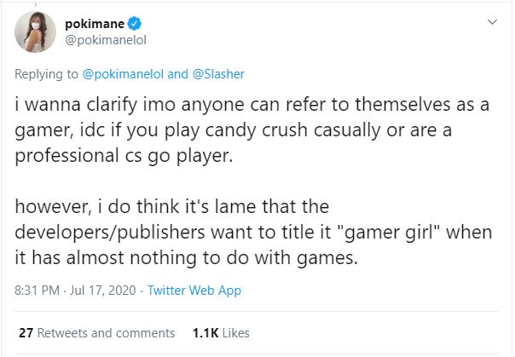
Task: Click the Jul 17, 2020 date
Action: (104, 291)
